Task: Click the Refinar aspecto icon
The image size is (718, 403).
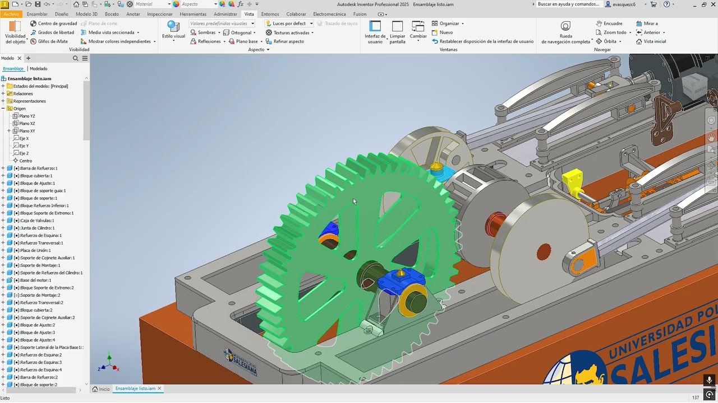Action: [269, 41]
